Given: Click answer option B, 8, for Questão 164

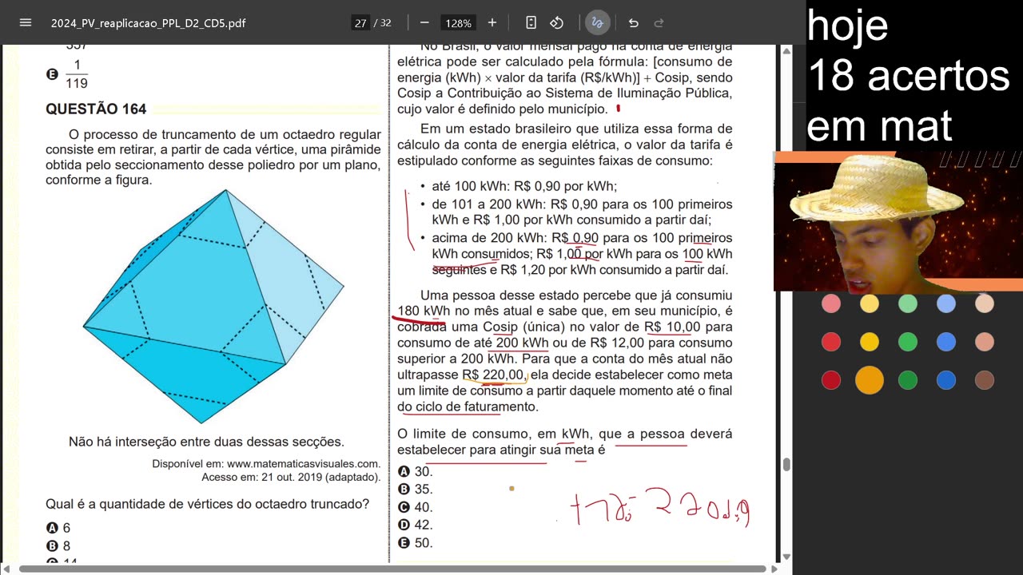Looking at the screenshot, I should pyautogui.click(x=58, y=546).
